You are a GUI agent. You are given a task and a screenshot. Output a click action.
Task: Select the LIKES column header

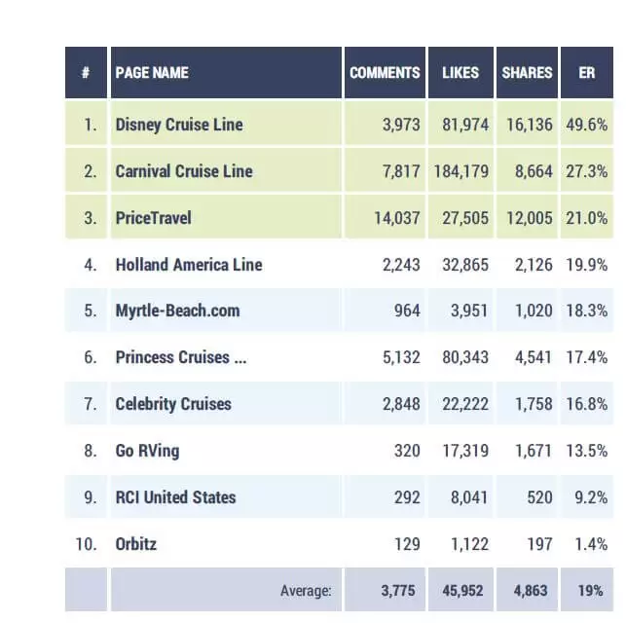(460, 72)
